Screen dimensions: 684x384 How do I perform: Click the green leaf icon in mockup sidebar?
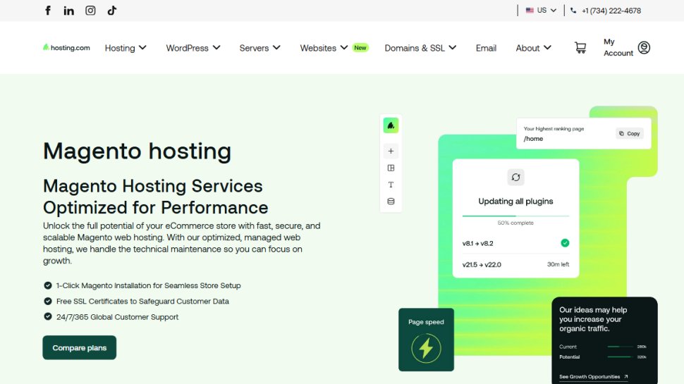(x=391, y=125)
